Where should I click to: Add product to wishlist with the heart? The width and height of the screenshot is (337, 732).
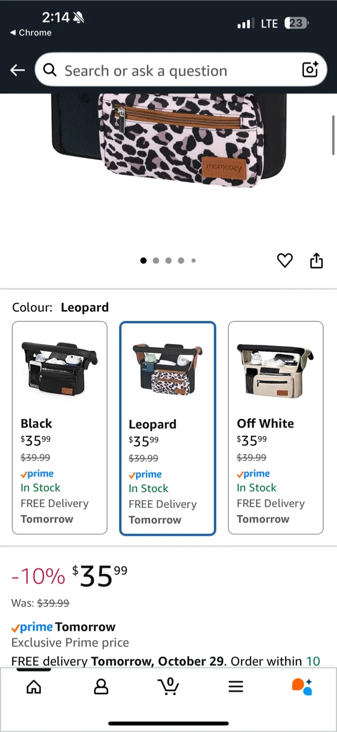point(285,260)
